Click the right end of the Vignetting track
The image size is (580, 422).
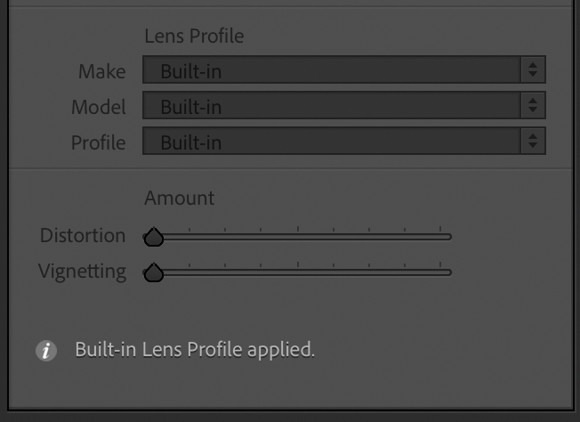coord(448,272)
